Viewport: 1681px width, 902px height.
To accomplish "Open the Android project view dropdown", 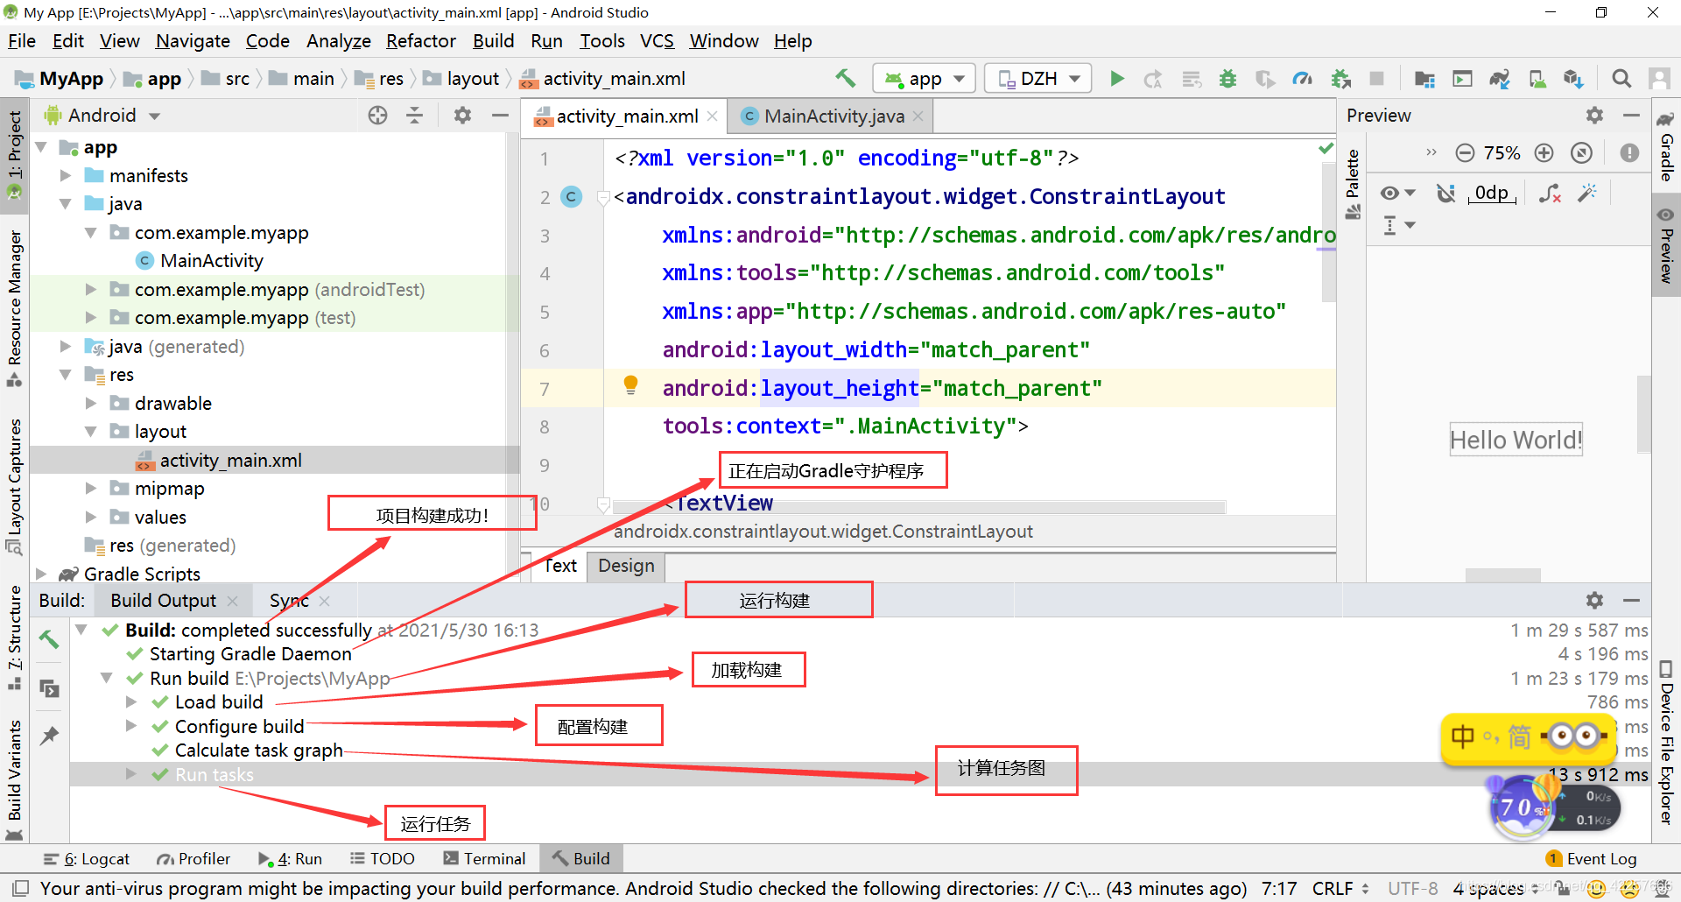I will coord(102,116).
